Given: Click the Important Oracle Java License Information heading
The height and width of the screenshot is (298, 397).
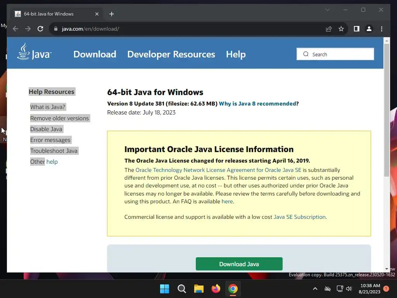Looking at the screenshot, I should [209, 149].
